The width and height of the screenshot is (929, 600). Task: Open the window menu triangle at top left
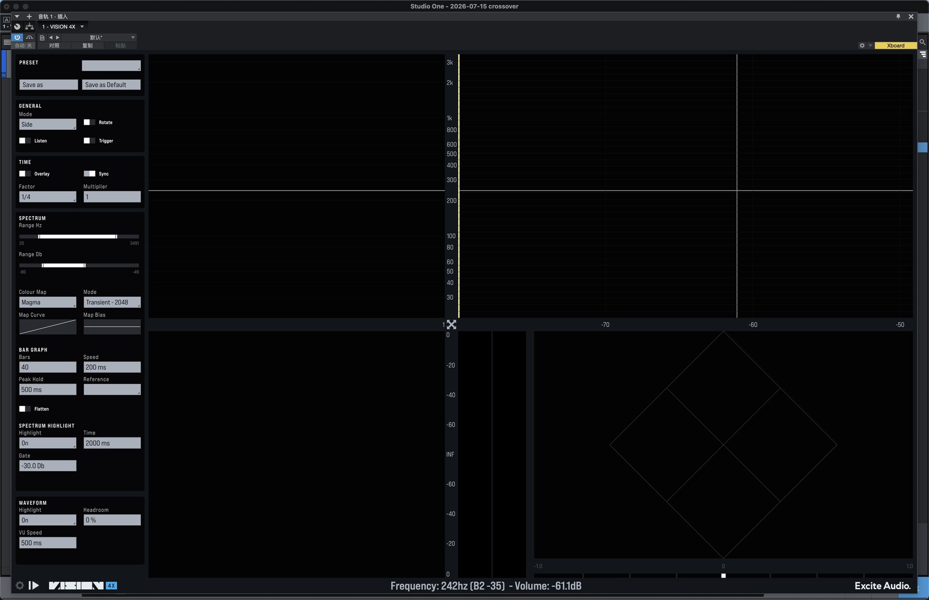(x=17, y=16)
